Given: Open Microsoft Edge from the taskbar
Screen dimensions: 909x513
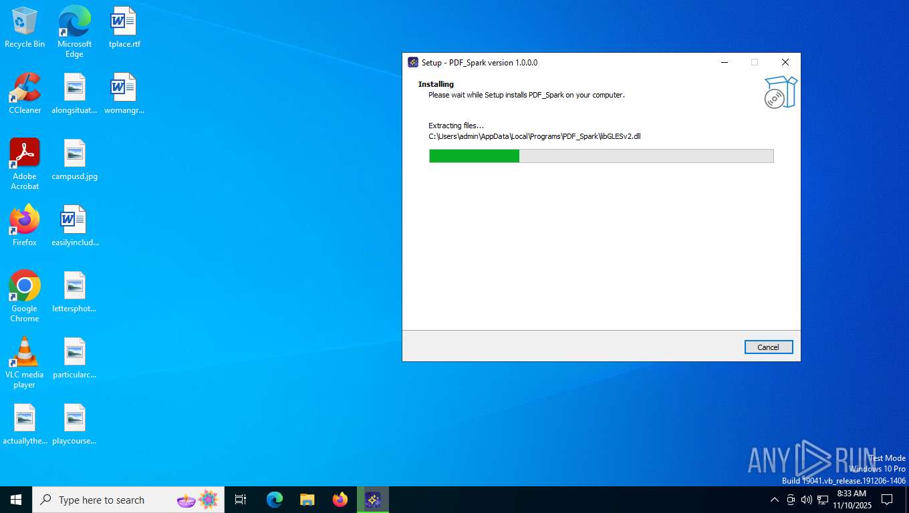Looking at the screenshot, I should 275,500.
